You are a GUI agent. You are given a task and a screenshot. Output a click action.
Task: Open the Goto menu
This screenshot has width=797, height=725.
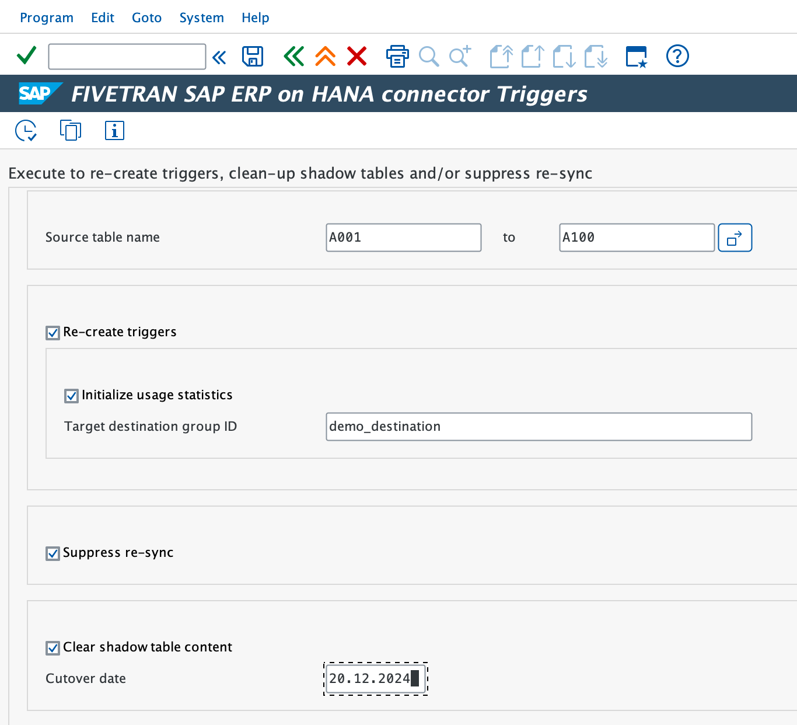pyautogui.click(x=146, y=18)
